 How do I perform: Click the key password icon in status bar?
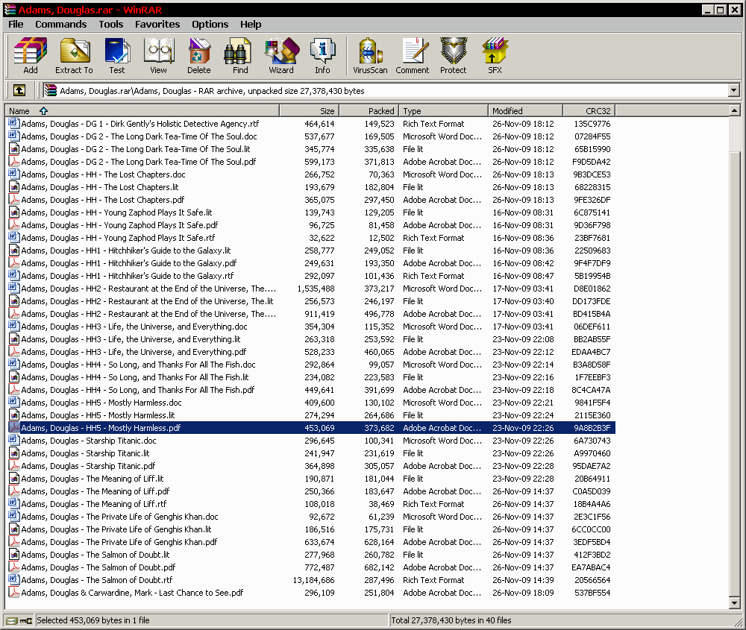(x=26, y=620)
